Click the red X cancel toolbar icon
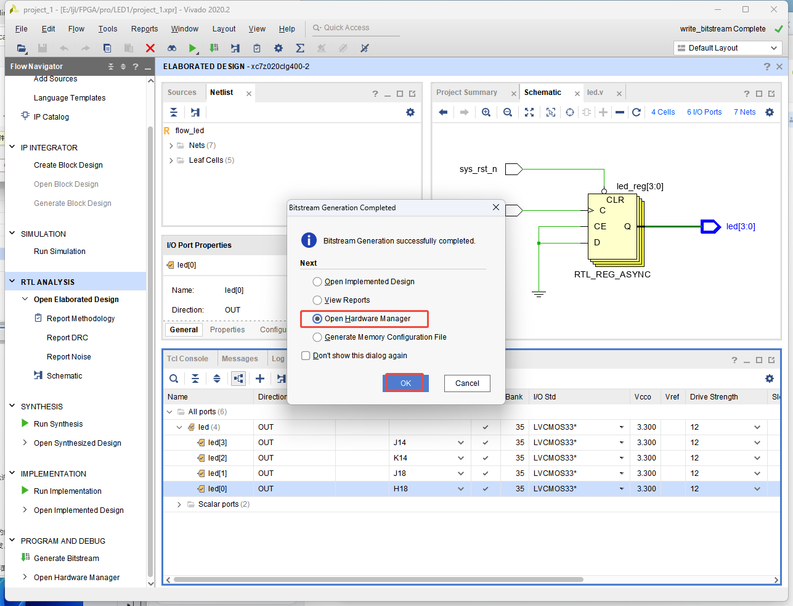The width and height of the screenshot is (793, 606). click(x=150, y=48)
